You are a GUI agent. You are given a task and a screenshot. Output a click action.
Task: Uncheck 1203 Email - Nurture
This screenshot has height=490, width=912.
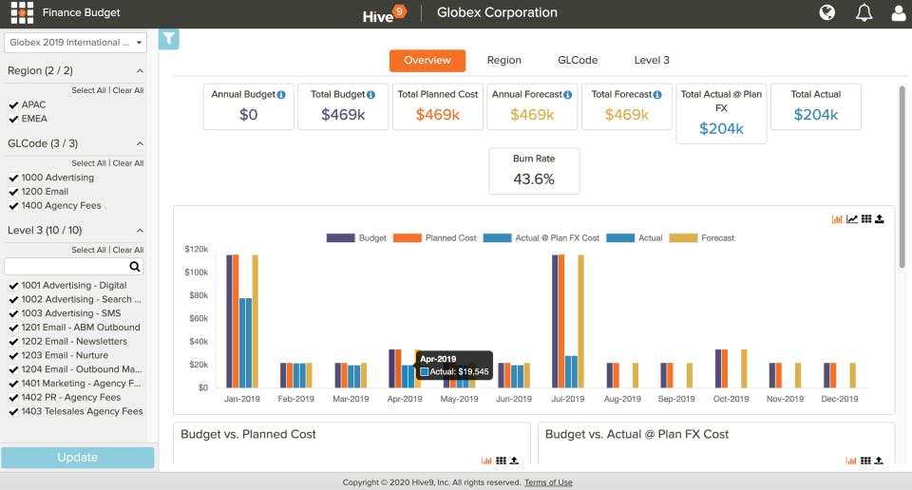click(x=13, y=355)
